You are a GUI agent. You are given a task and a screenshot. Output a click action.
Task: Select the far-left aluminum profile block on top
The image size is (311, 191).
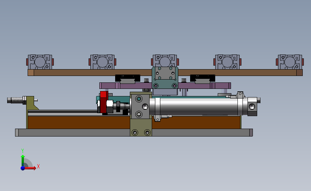pyautogui.click(x=40, y=62)
